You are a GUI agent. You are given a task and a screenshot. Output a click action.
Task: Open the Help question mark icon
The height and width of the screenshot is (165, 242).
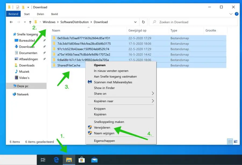pyautogui.click(x=236, y=14)
